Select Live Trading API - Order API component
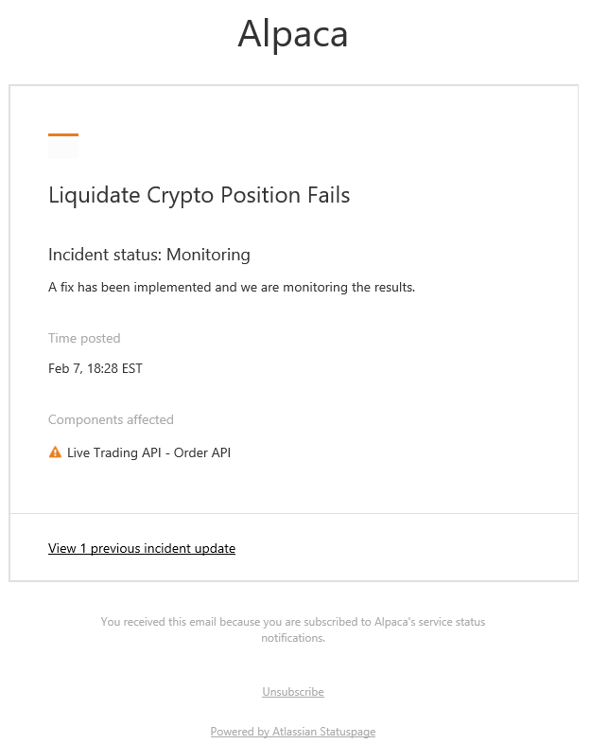 (x=148, y=452)
